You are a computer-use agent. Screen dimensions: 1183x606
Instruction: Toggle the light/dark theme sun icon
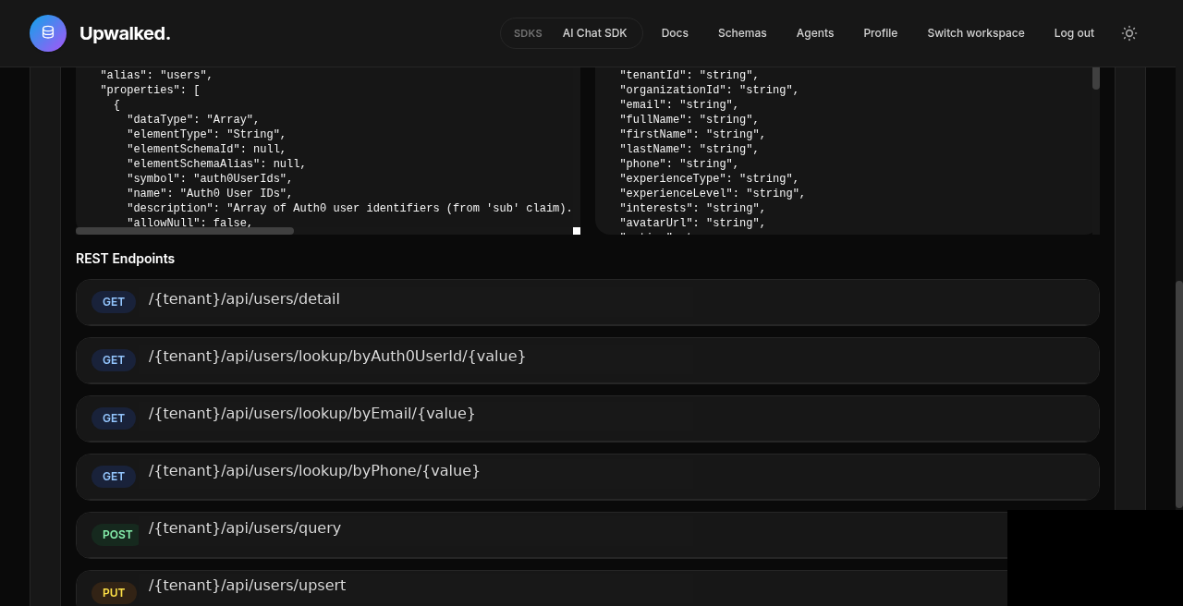coord(1129,33)
